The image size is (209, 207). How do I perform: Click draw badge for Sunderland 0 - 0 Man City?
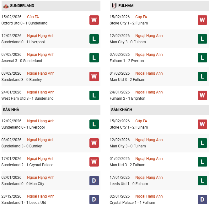coord(94,181)
